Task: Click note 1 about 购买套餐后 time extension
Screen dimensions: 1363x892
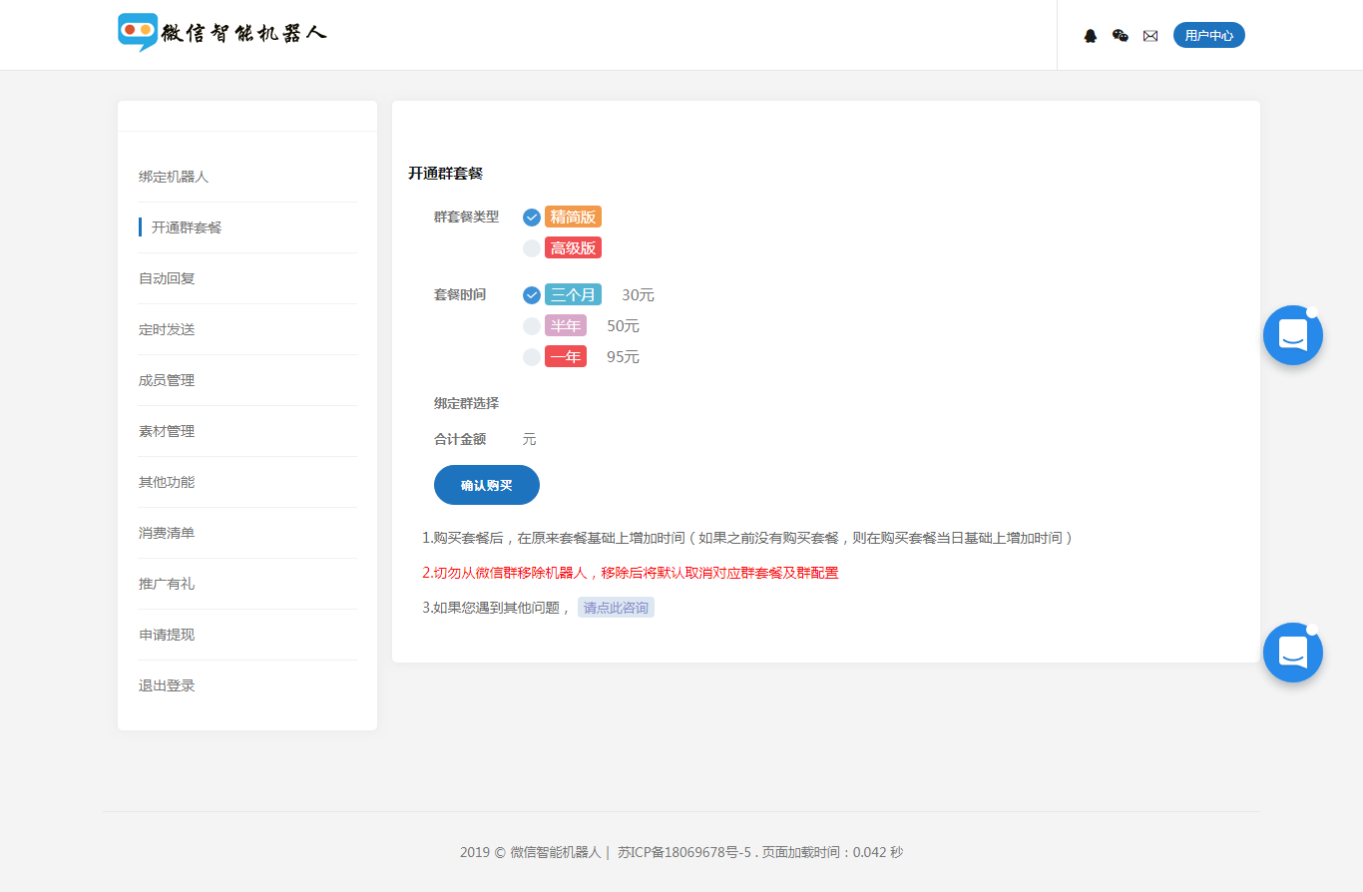Action: coord(747,538)
